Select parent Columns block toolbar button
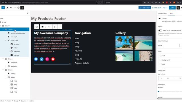This screenshot has height=102, width=182. 37,27
